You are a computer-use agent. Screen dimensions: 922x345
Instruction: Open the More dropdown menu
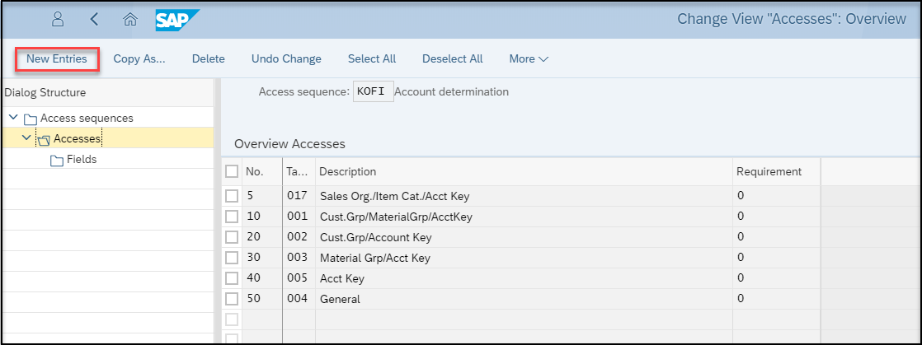coord(529,58)
